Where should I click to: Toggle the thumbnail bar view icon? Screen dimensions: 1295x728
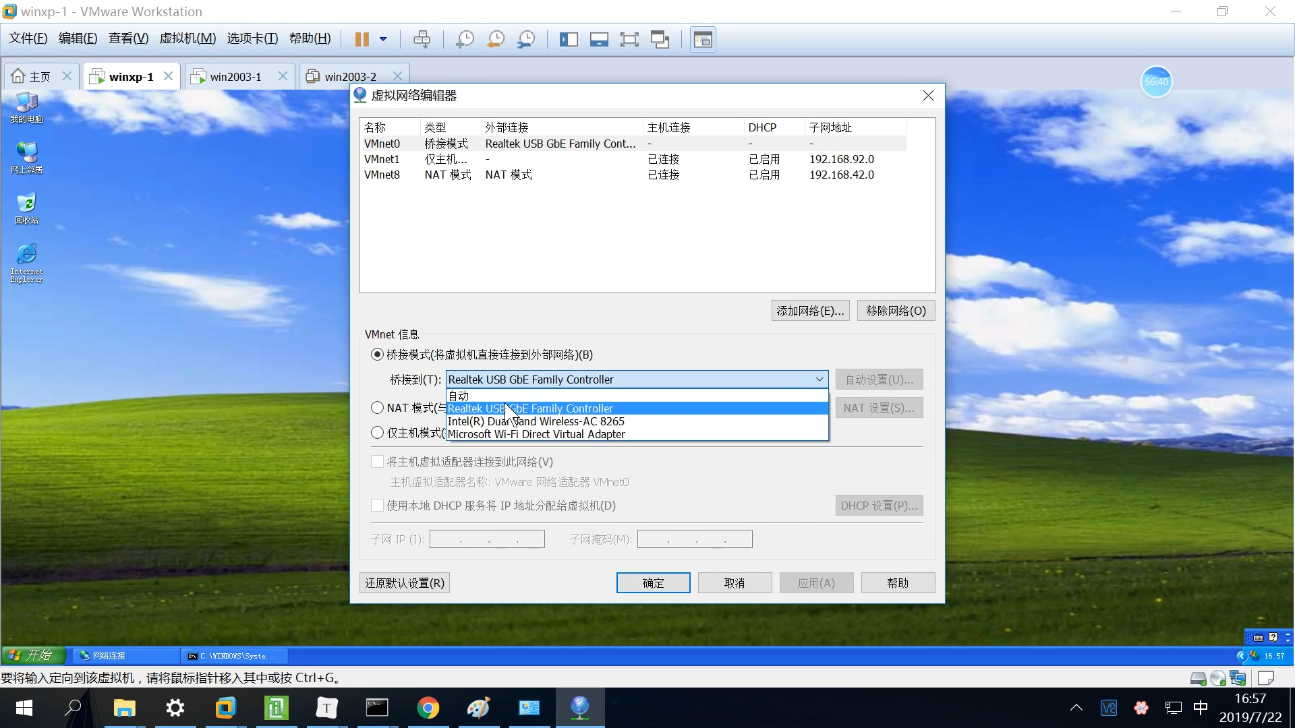[x=599, y=39]
